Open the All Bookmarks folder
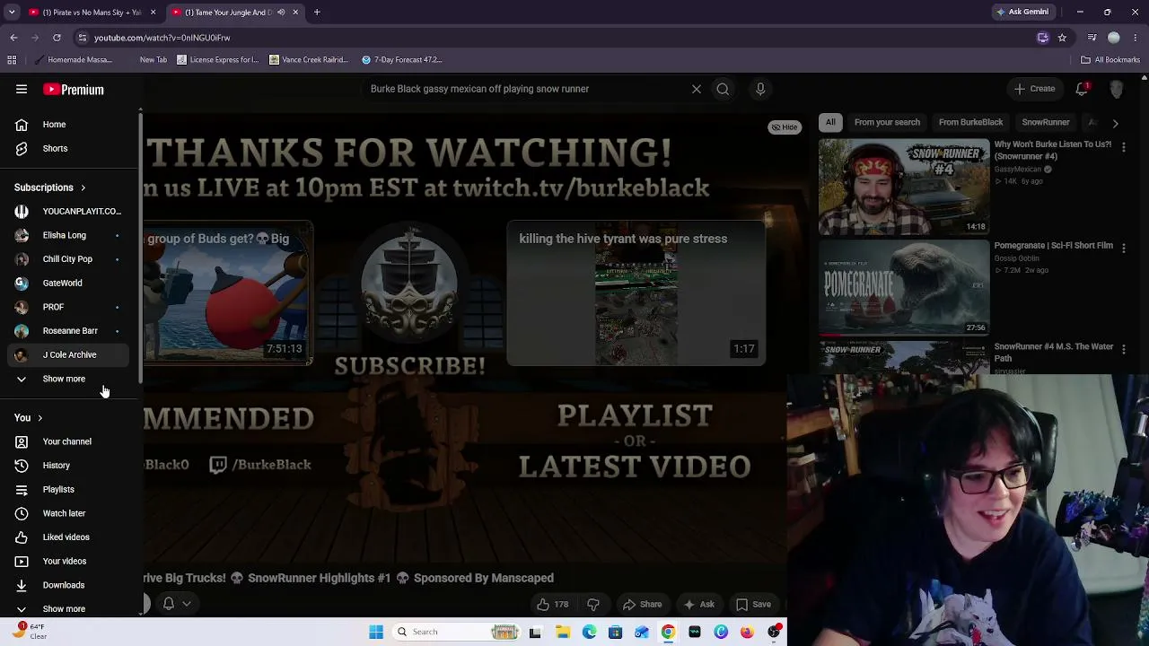The height and width of the screenshot is (646, 1149). 1110,60
